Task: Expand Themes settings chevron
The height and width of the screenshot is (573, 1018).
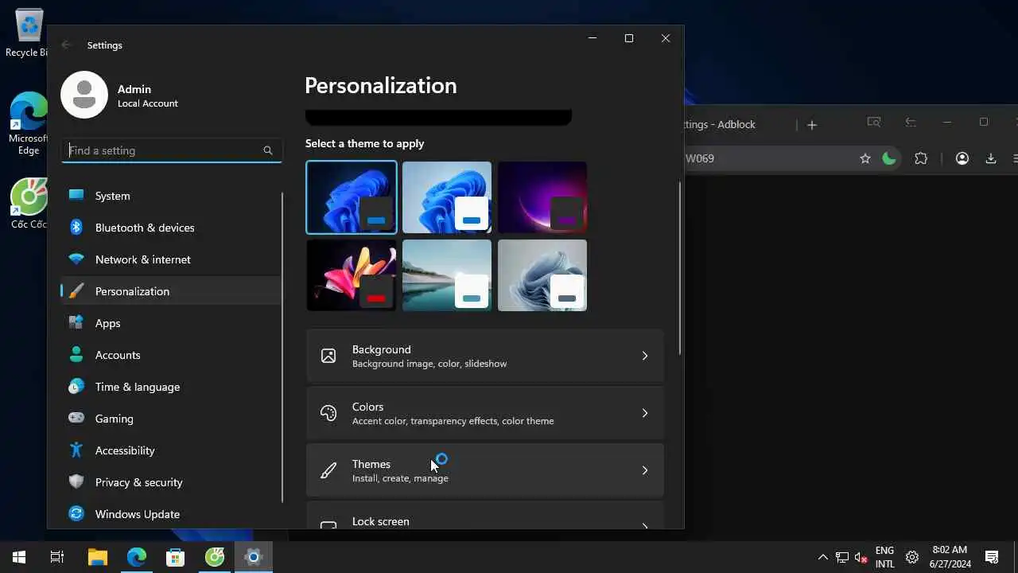Action: tap(645, 470)
